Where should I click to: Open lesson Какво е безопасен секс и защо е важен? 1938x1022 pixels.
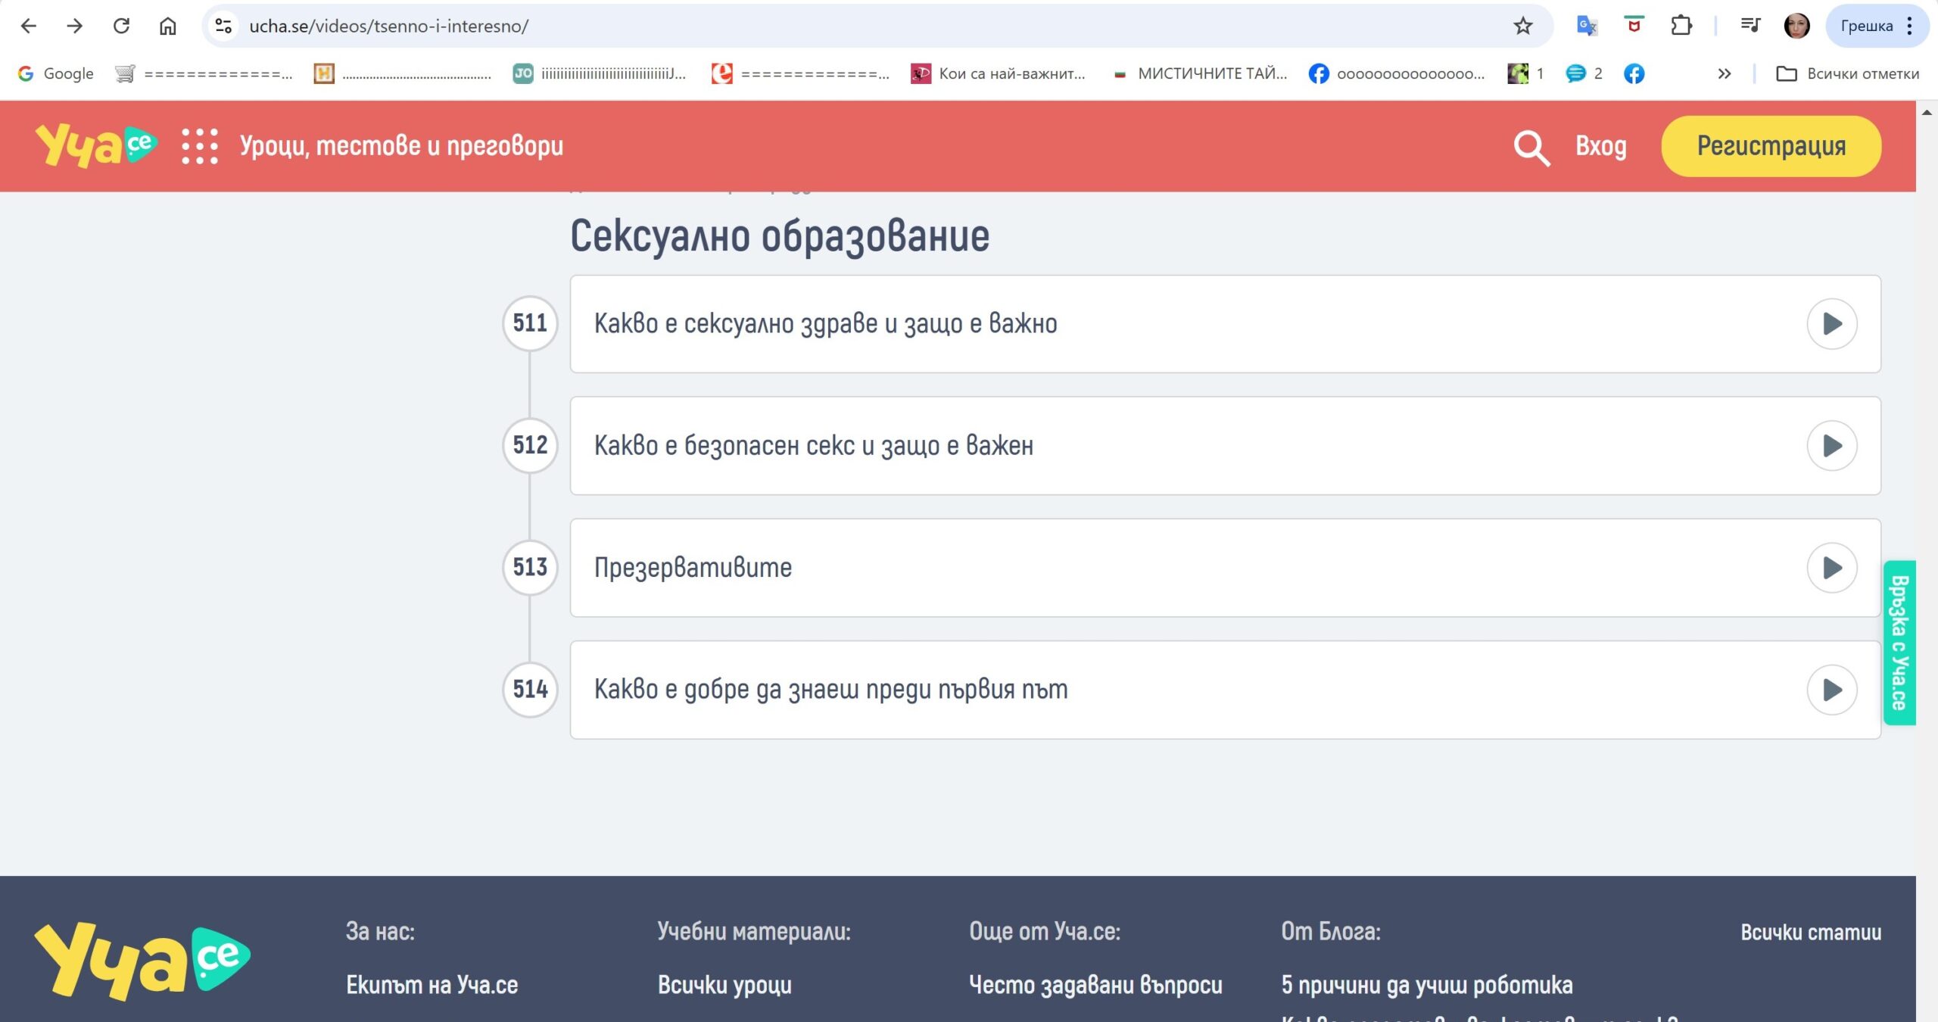(x=813, y=445)
